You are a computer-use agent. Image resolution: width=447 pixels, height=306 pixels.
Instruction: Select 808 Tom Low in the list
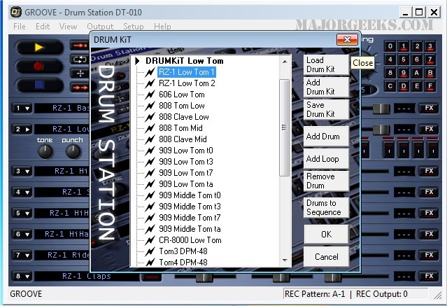tap(182, 106)
